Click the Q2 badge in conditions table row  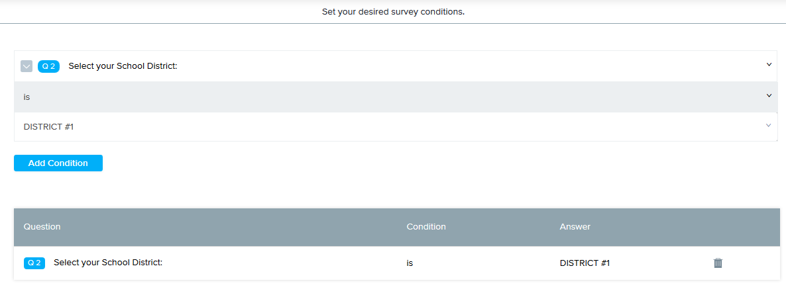tap(34, 263)
